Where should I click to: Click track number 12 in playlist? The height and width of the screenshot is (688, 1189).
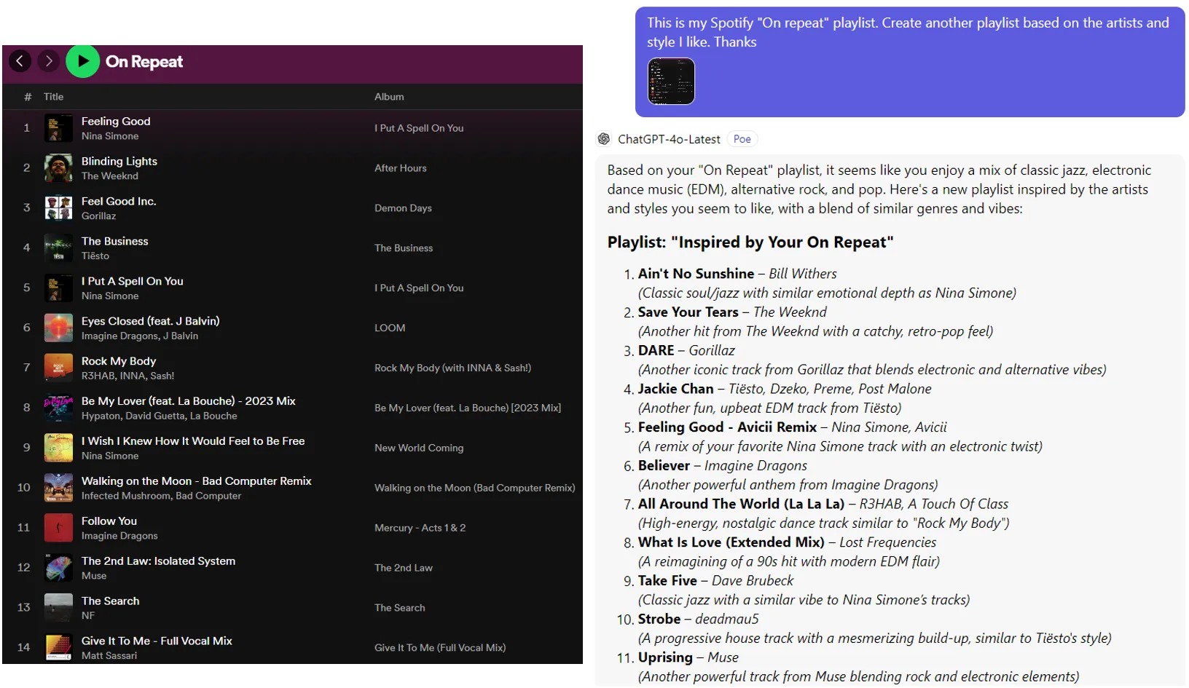(23, 568)
